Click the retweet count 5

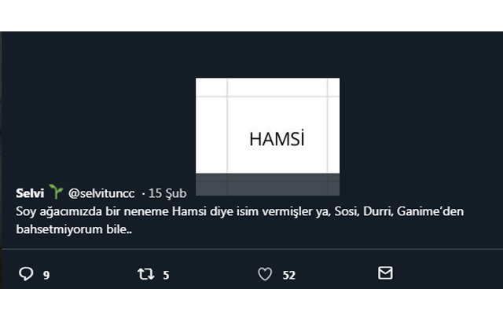pos(167,275)
